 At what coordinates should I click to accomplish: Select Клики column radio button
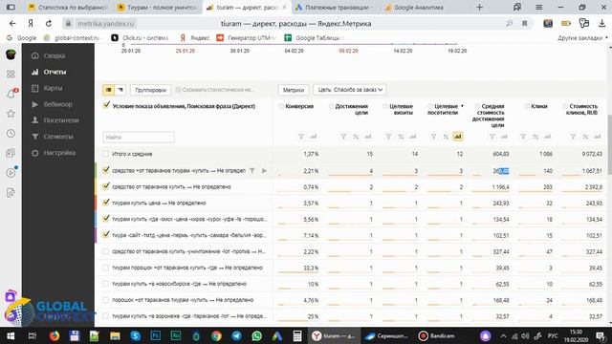(527, 106)
